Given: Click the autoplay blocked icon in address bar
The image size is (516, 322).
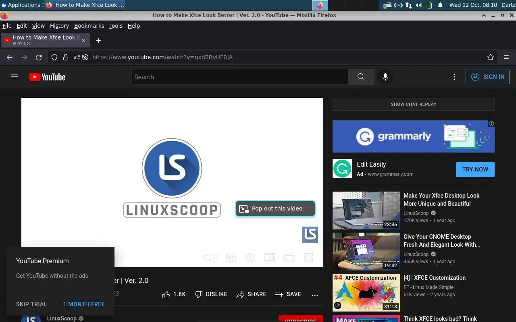Looking at the screenshot, I should tap(85, 57).
